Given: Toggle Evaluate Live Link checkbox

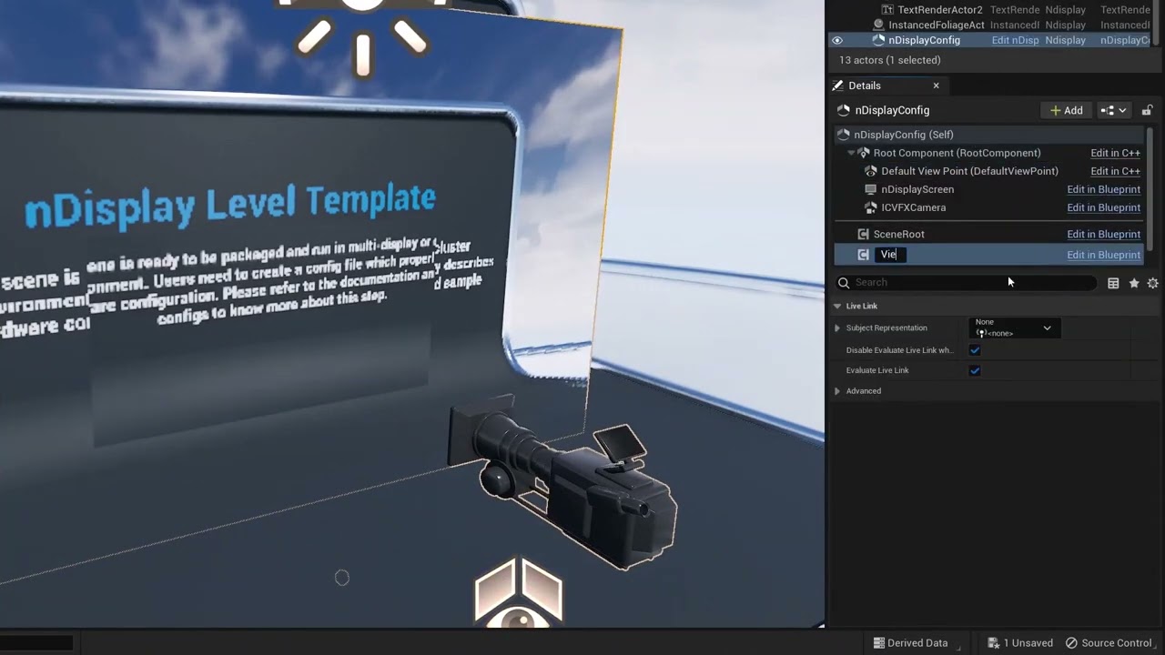Looking at the screenshot, I should (975, 370).
